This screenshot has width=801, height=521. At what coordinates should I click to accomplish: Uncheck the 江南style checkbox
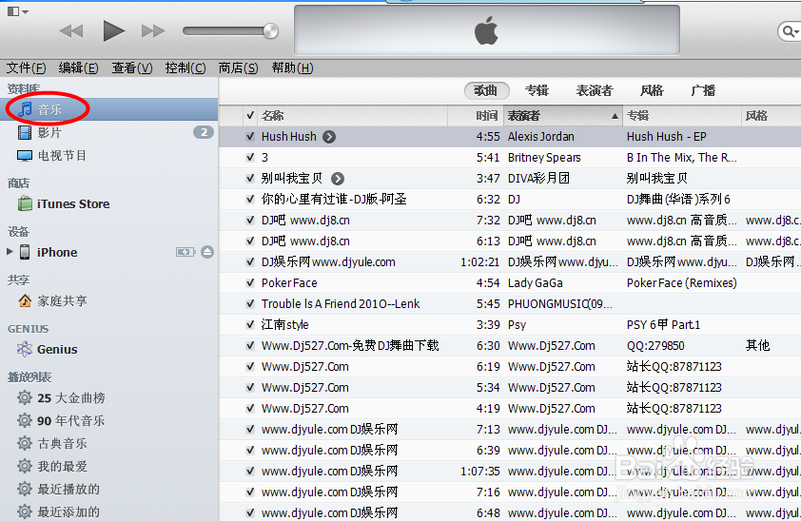250,325
